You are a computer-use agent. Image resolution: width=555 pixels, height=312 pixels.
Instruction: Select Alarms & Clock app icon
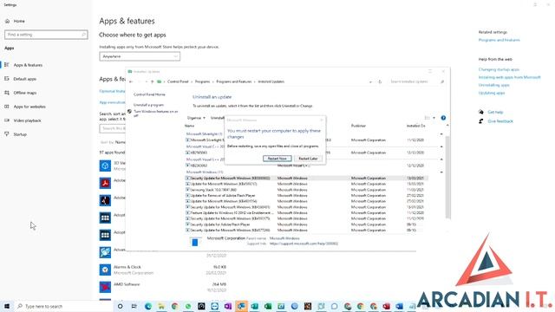[105, 270]
